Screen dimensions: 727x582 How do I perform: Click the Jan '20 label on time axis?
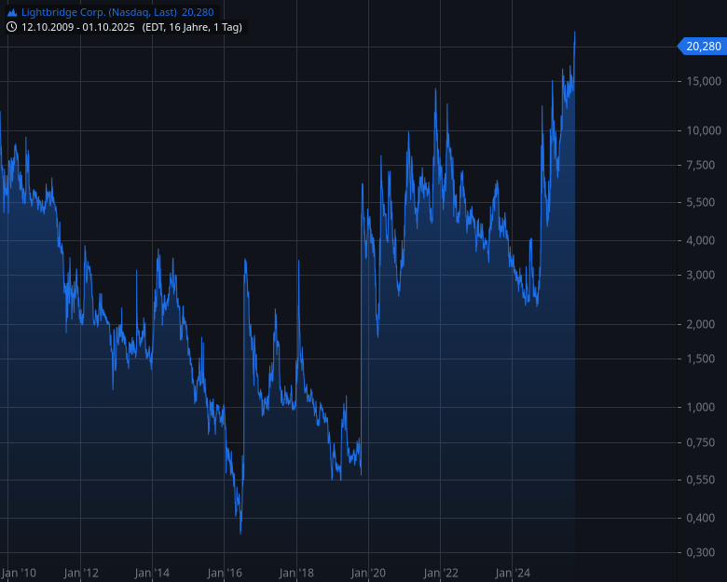(x=367, y=573)
